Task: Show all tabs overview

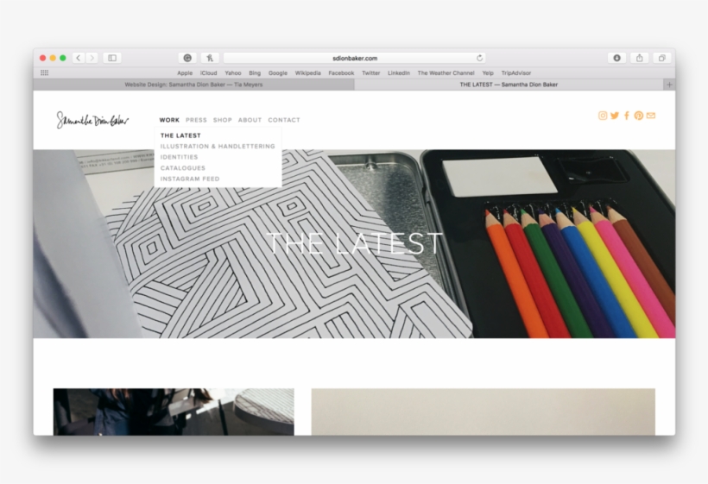Action: [662, 58]
